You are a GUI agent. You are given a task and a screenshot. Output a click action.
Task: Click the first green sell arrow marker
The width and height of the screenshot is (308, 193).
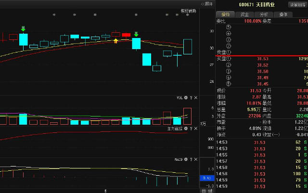point(23,29)
